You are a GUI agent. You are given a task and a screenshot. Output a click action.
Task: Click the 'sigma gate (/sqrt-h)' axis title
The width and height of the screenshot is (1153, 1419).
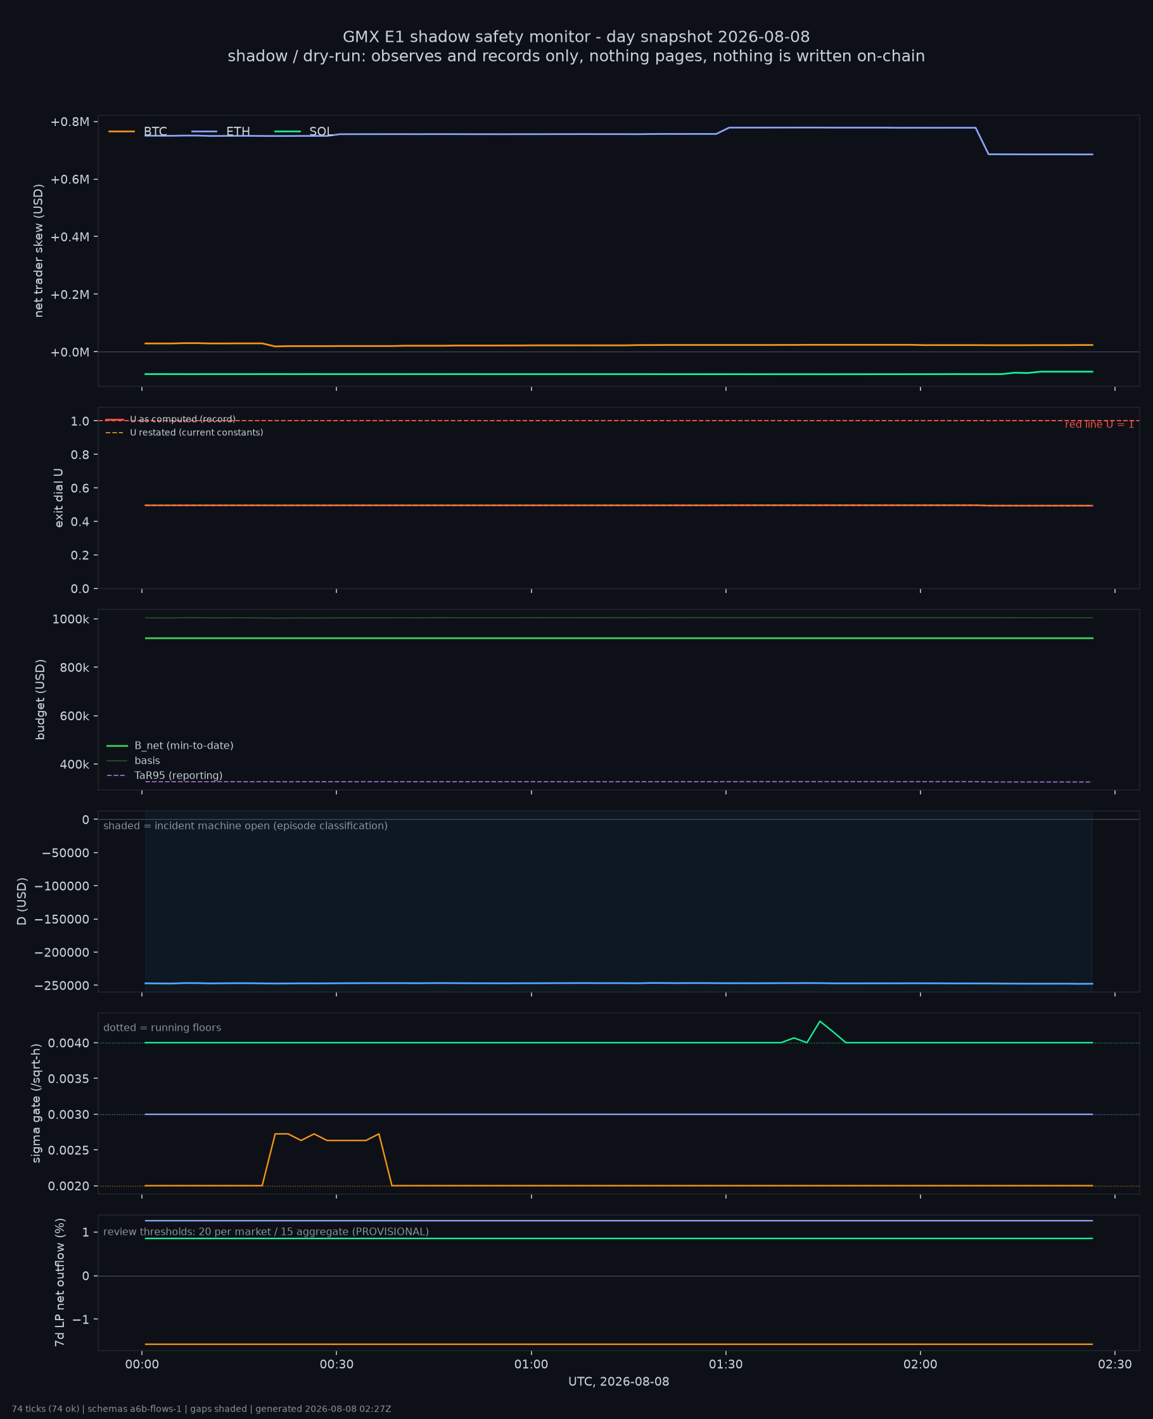point(37,1103)
